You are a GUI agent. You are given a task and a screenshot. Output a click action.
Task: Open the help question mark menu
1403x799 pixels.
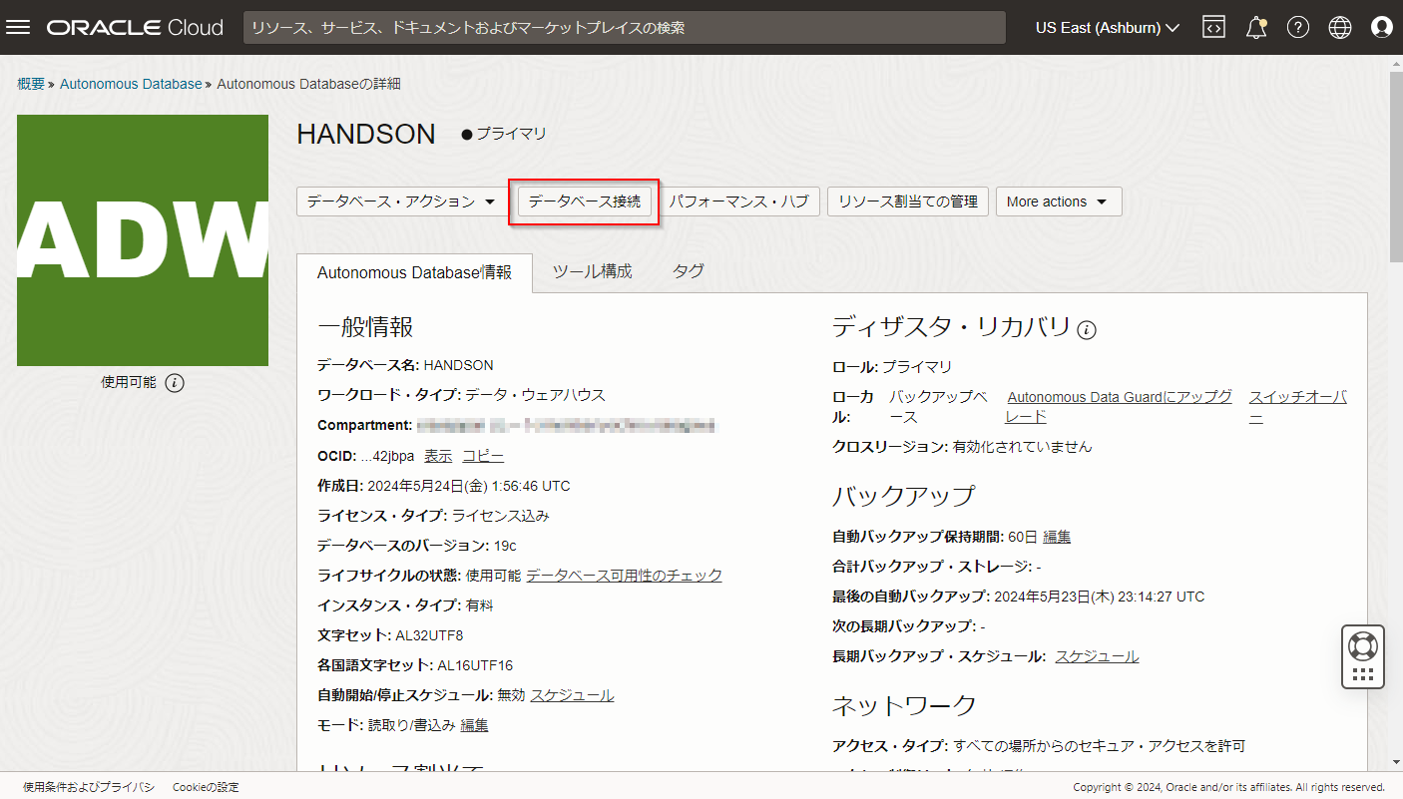pyautogui.click(x=1298, y=27)
